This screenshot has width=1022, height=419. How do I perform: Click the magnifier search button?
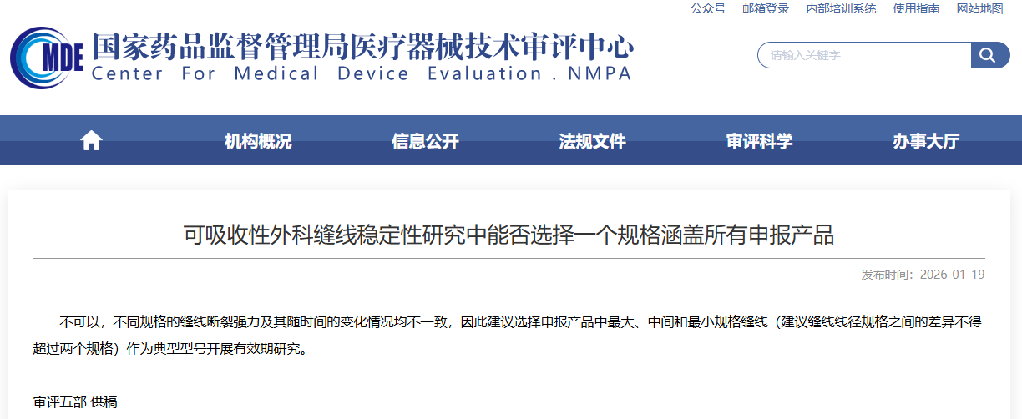point(989,55)
